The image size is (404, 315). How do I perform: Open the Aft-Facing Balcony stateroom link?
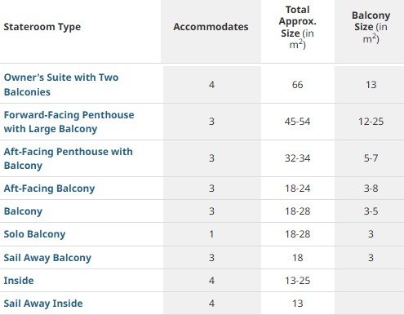coord(49,189)
